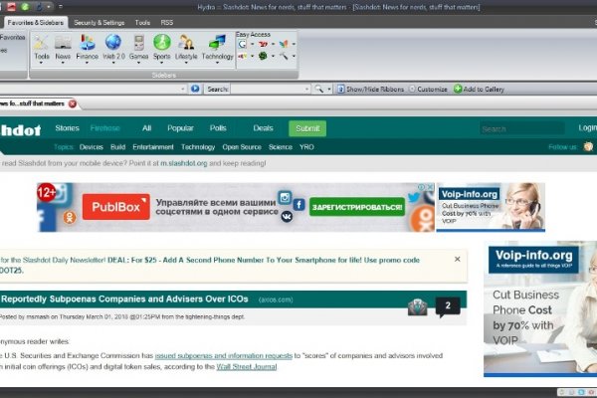597x398 pixels.
Task: Click the magnifier search icon
Action: tap(318, 89)
